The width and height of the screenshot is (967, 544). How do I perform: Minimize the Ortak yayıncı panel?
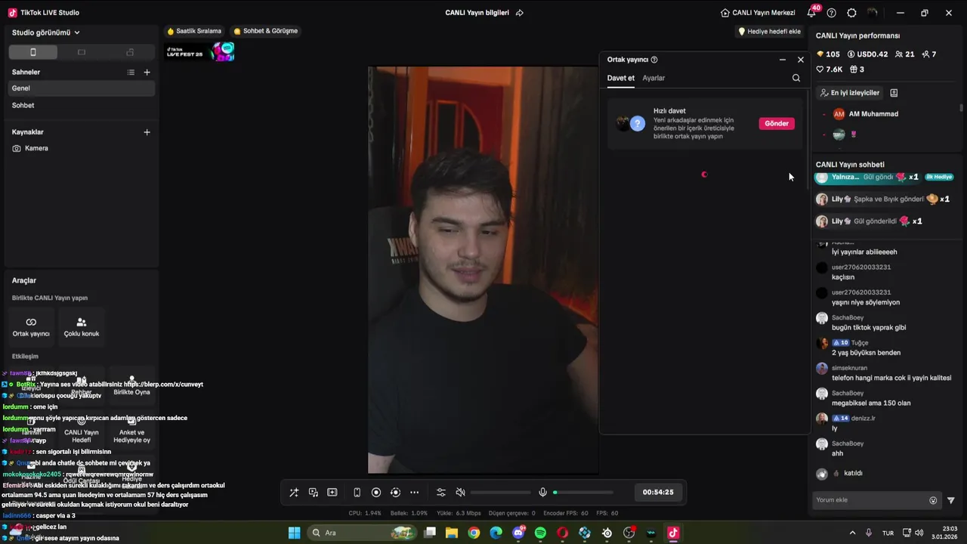click(782, 60)
